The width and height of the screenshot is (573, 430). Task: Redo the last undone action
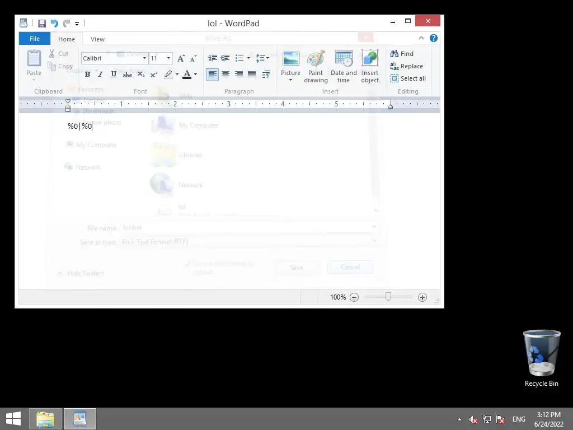tap(66, 24)
